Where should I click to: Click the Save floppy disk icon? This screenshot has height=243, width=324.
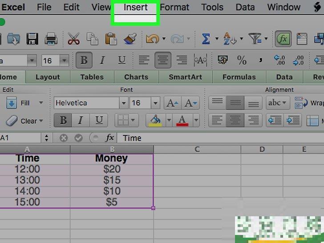(32, 39)
